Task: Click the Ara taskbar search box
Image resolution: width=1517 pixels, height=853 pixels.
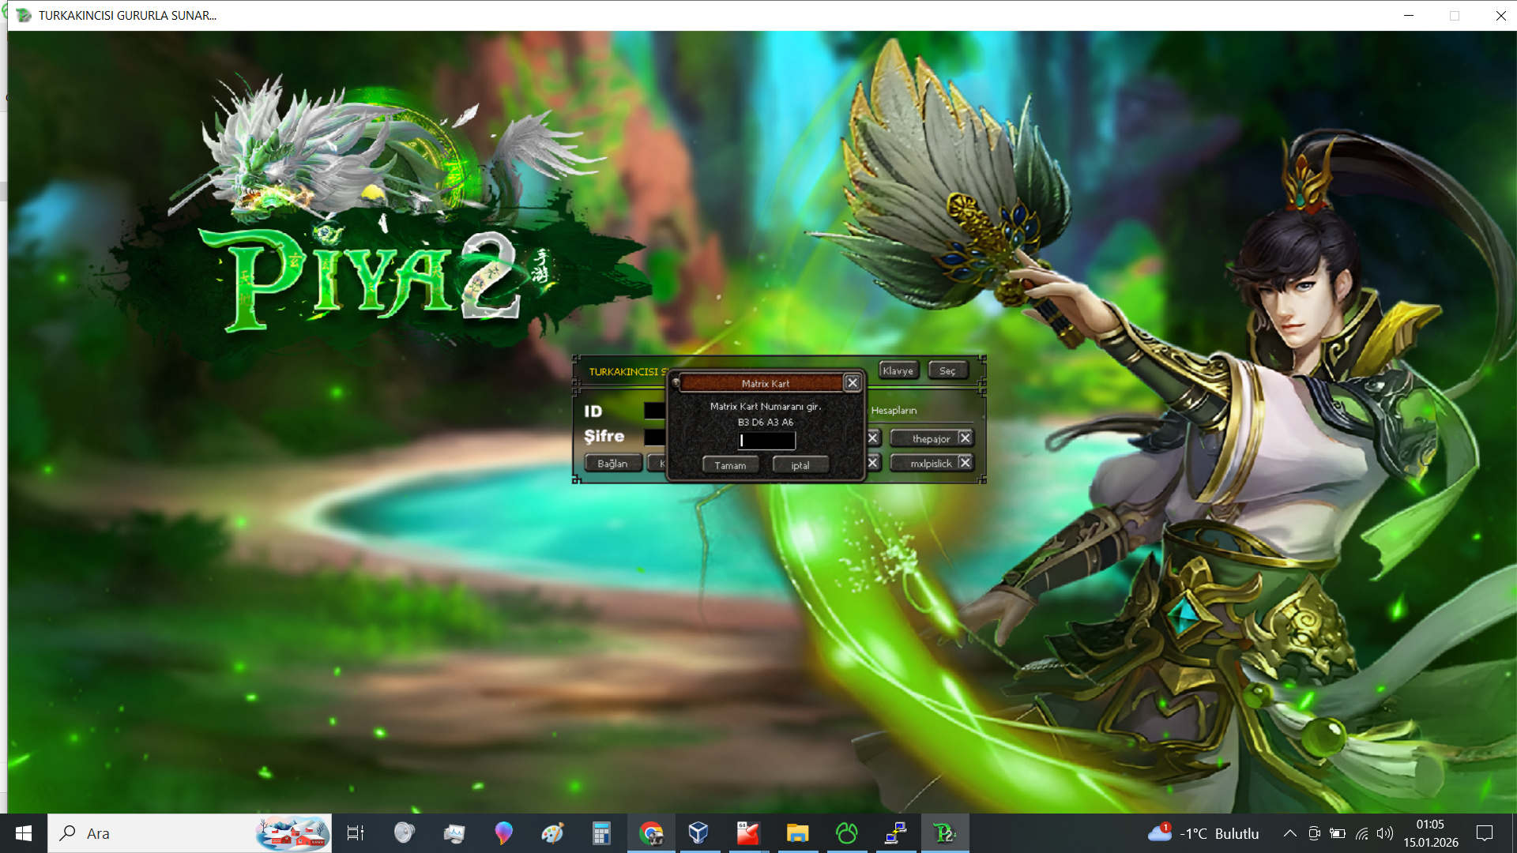Action: pos(190,833)
